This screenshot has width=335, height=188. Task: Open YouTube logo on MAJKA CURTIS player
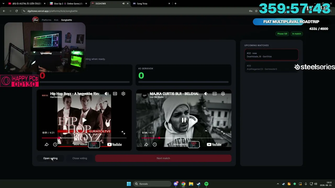click(214, 144)
